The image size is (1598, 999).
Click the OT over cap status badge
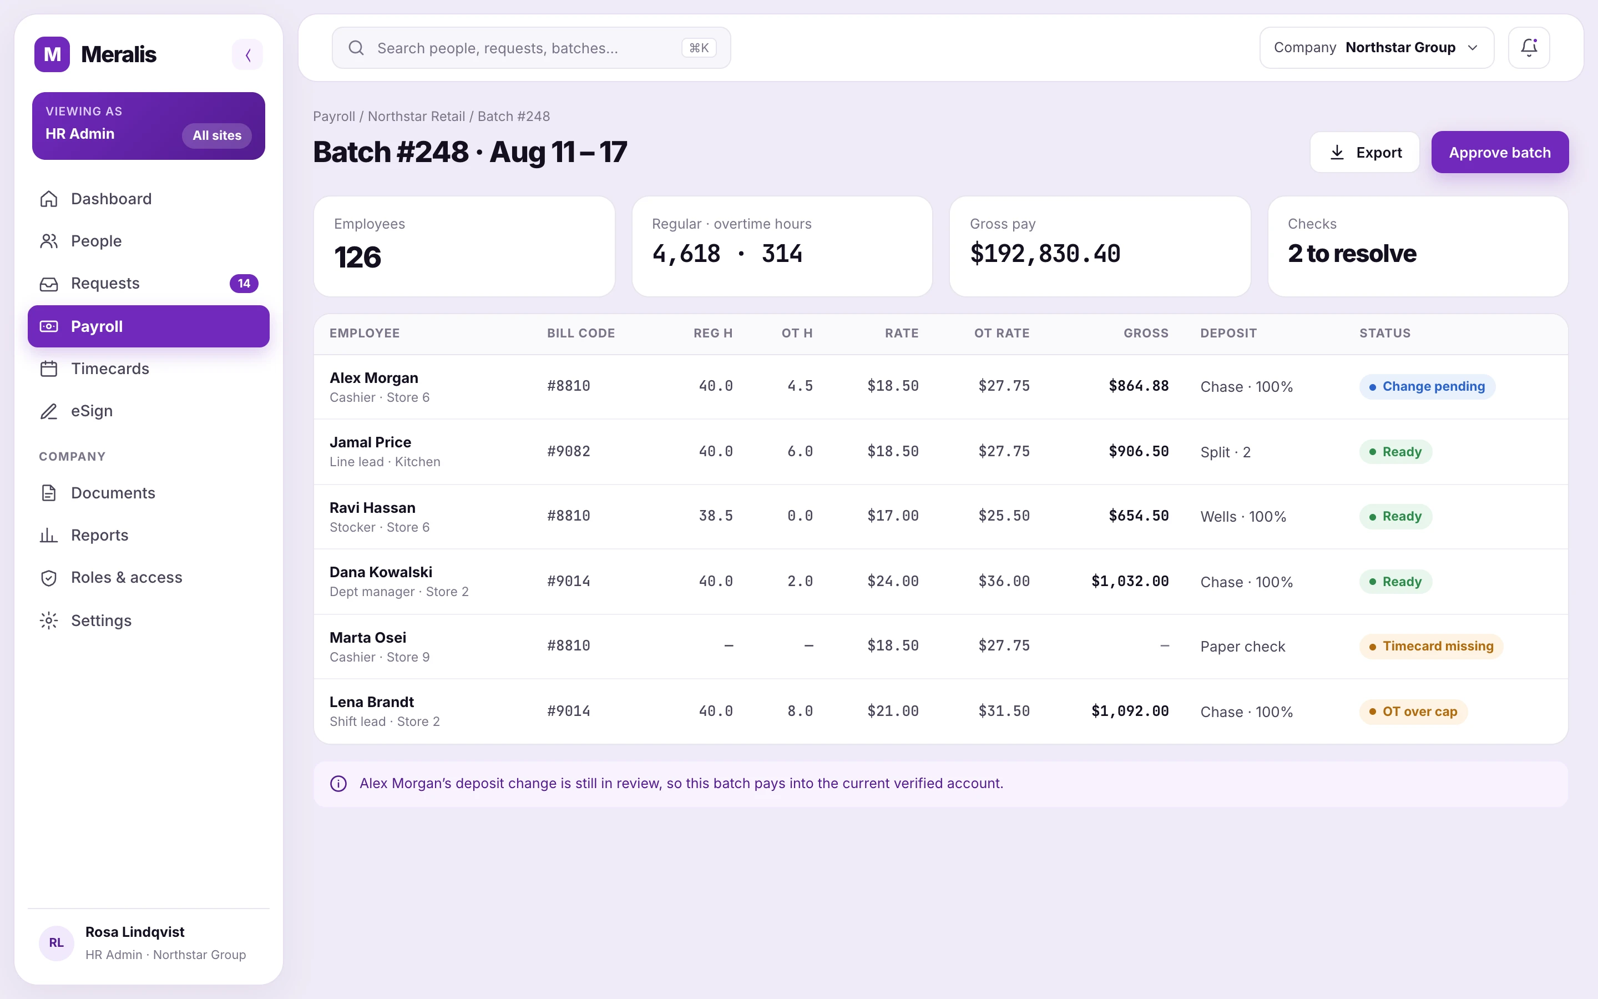tap(1413, 712)
